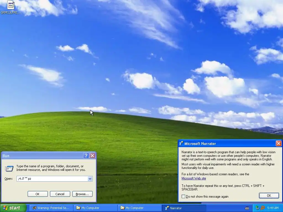Viewport: 283px width, 212px height.
Task: Open the Microsoft Web site link
Action: pyautogui.click(x=194, y=178)
